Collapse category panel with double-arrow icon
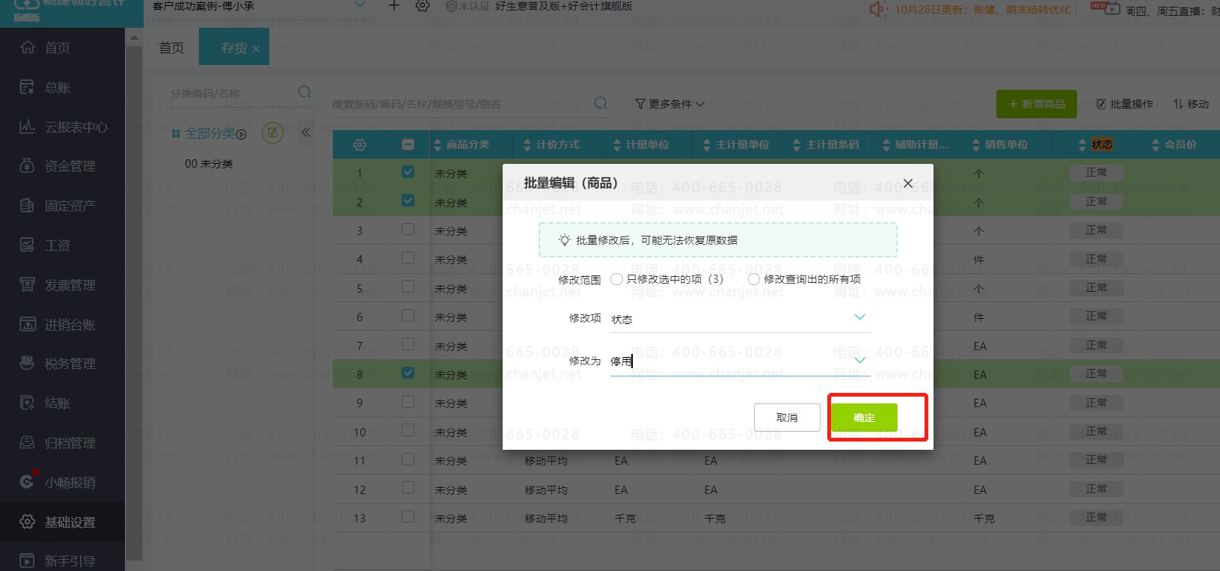This screenshot has height=571, width=1220. pyautogui.click(x=305, y=132)
